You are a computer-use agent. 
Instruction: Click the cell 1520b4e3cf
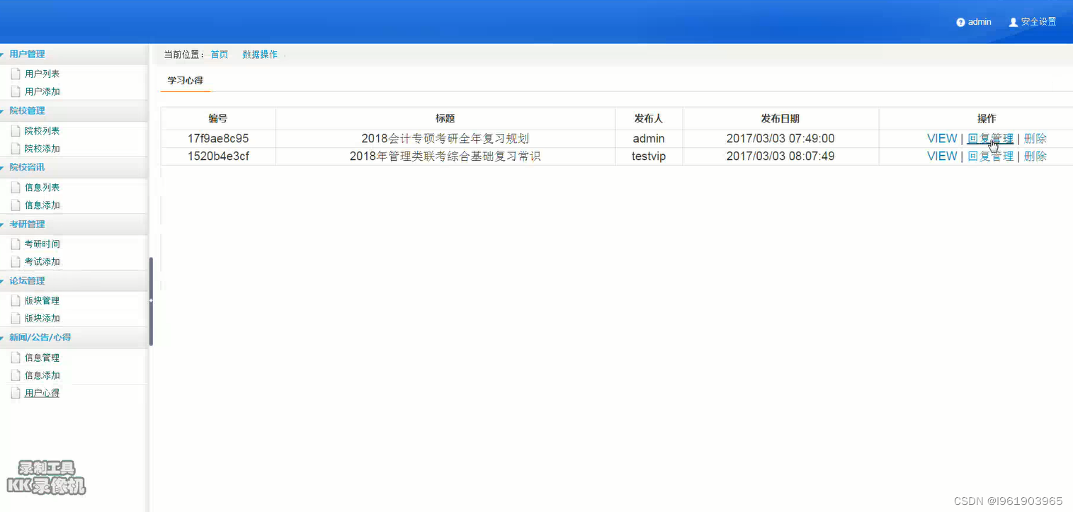pyautogui.click(x=218, y=157)
